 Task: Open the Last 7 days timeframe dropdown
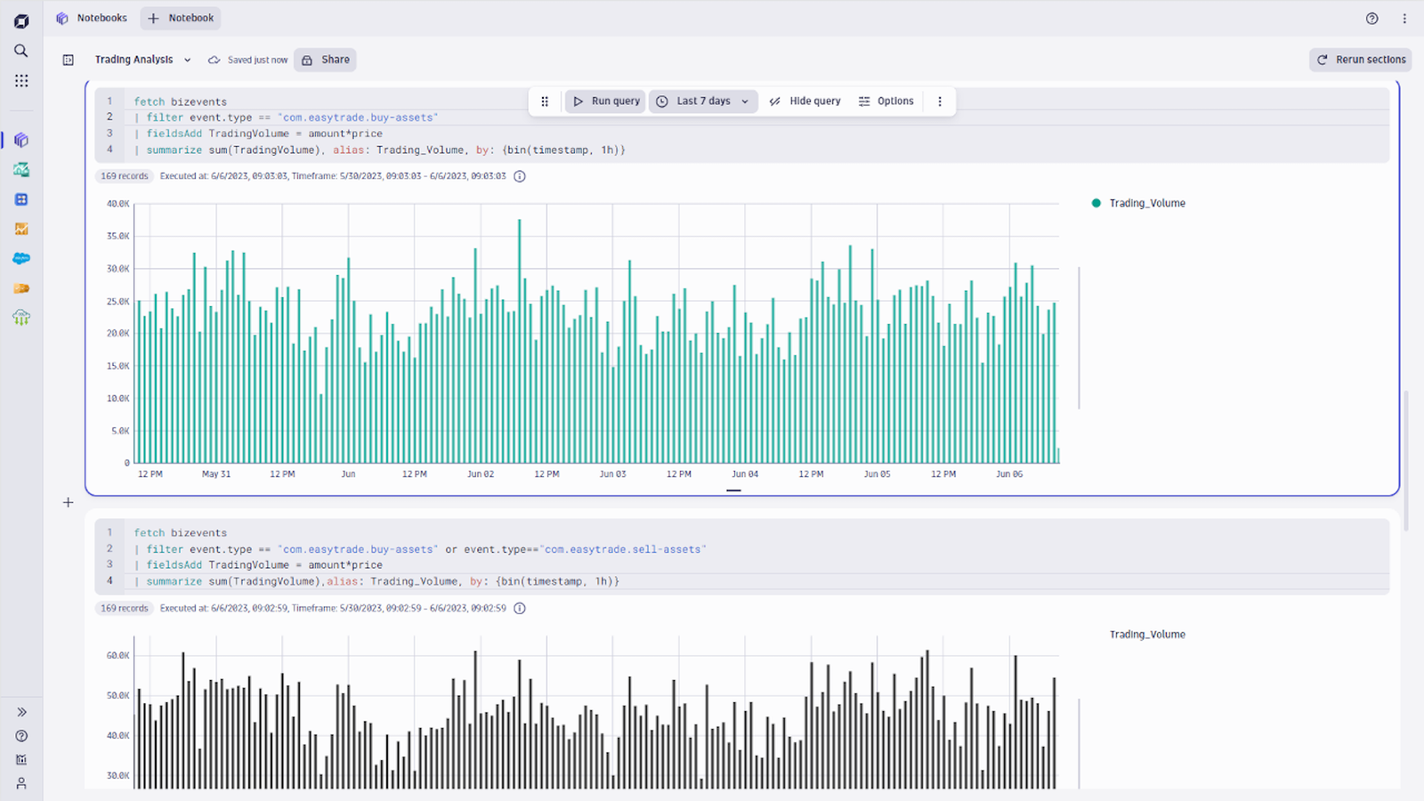(704, 101)
